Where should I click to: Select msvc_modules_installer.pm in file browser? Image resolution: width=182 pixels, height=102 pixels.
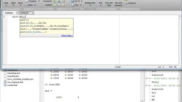(20, 79)
